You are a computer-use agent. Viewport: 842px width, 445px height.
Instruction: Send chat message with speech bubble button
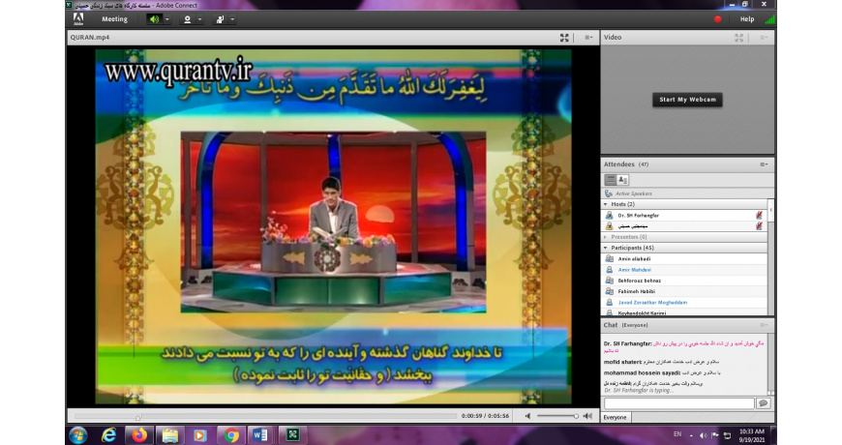tap(763, 403)
